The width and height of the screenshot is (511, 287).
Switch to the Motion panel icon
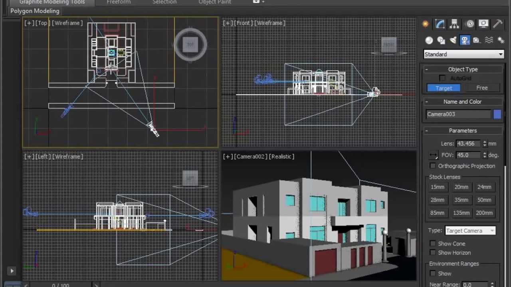[469, 24]
